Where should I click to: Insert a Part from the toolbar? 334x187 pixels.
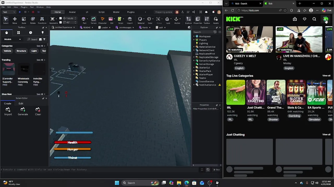point(84,20)
